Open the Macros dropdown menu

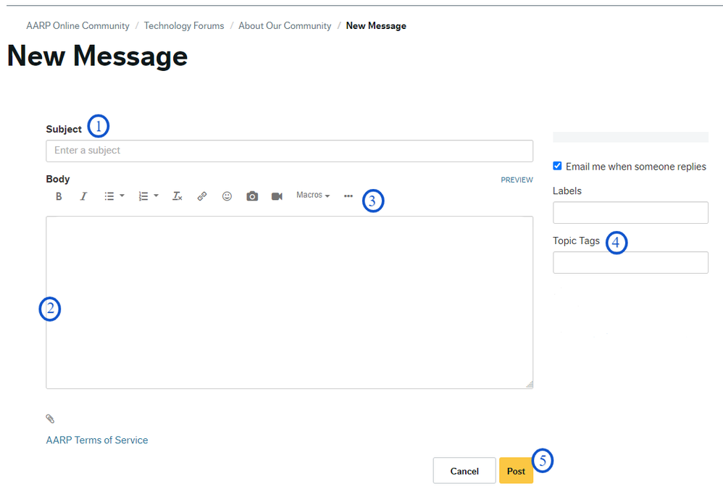coord(313,196)
